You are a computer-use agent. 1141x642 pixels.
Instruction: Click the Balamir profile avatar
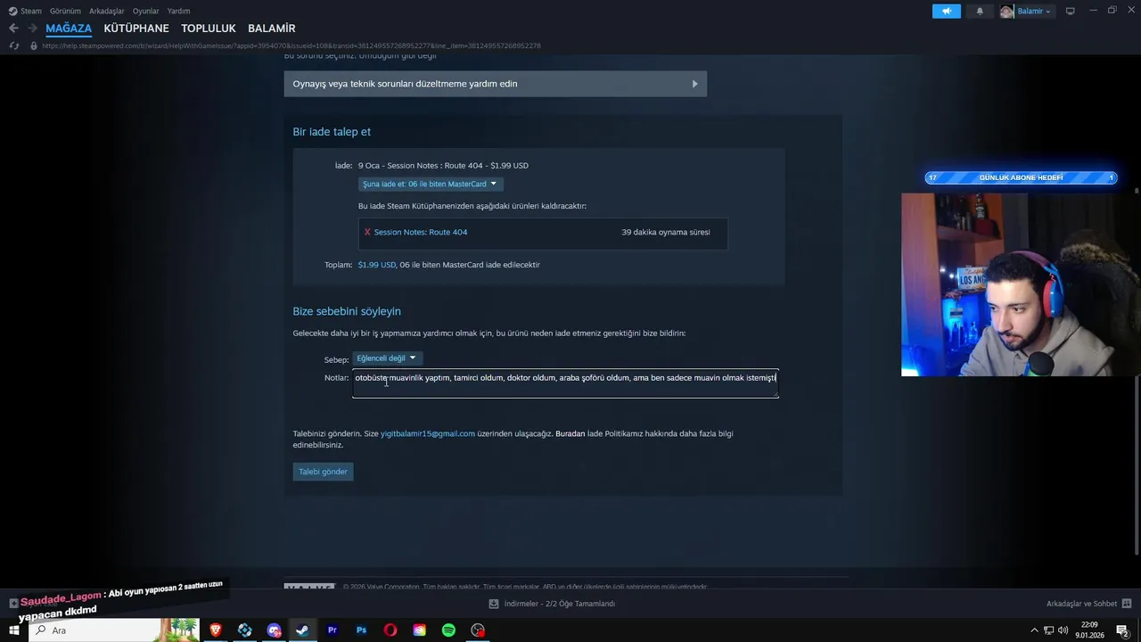click(1006, 11)
